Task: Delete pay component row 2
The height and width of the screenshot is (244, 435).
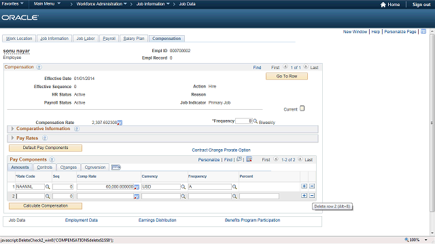Action: [312, 196]
